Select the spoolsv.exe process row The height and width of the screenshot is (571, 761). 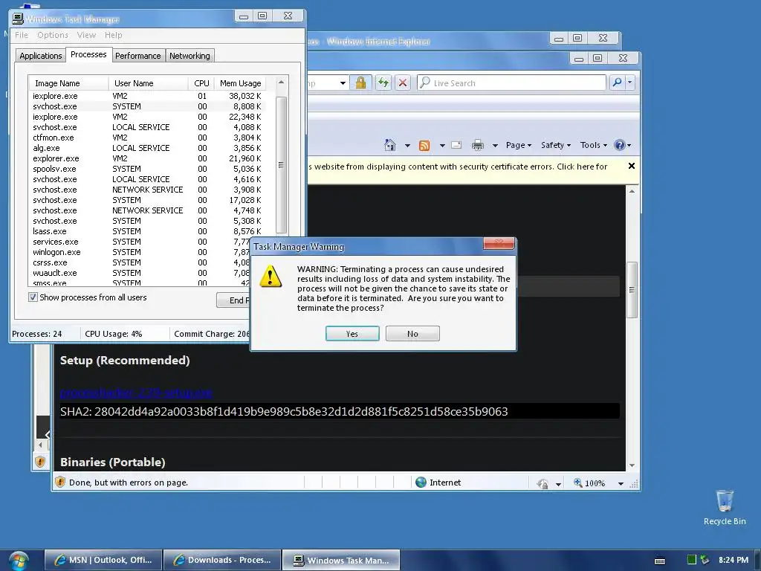[147, 169]
